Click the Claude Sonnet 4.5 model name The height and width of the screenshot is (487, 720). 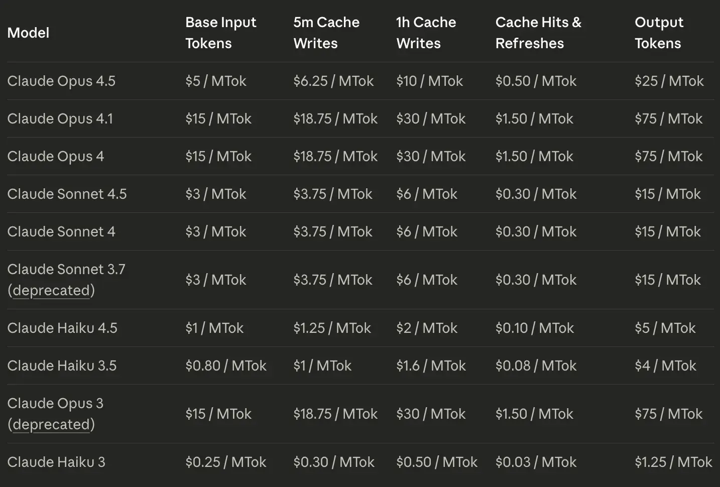(x=67, y=194)
